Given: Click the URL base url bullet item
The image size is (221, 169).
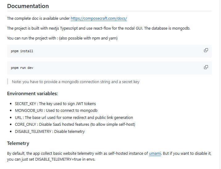Looking at the screenshot, I should 74,118.
